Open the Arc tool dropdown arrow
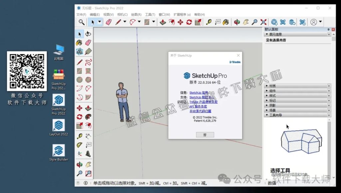 [x=139, y=22]
